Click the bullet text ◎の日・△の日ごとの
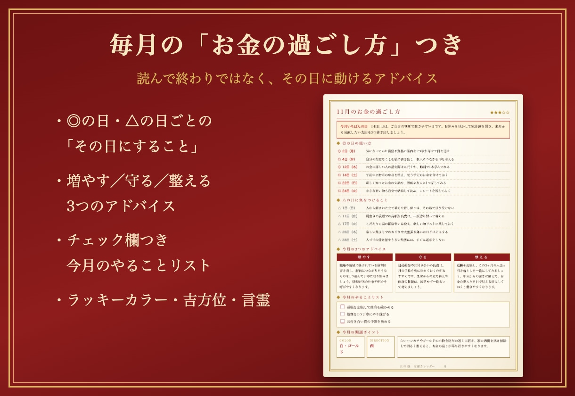575x396 pixels. [140, 122]
